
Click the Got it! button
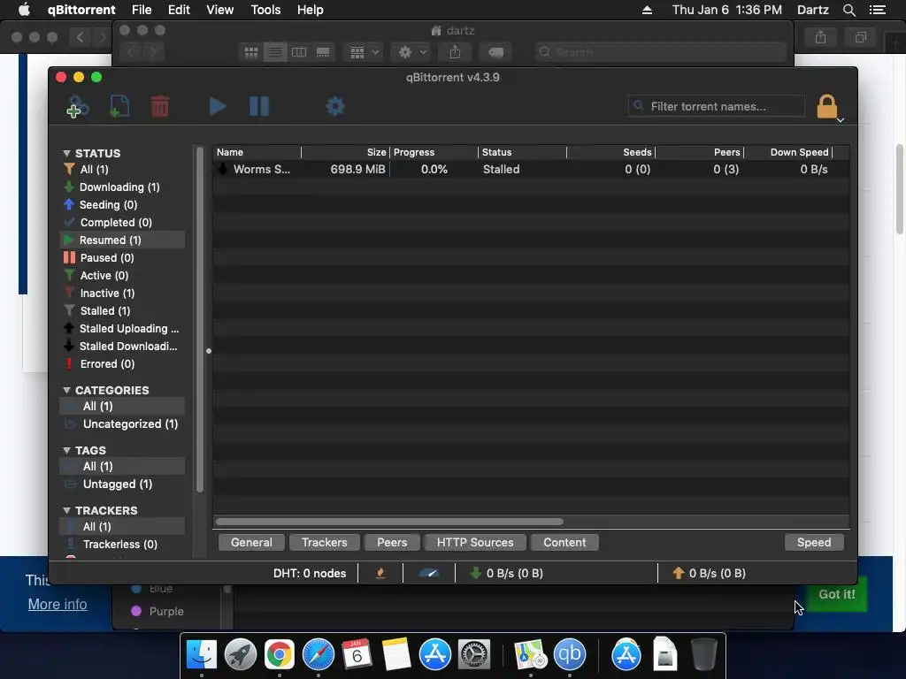[837, 595]
